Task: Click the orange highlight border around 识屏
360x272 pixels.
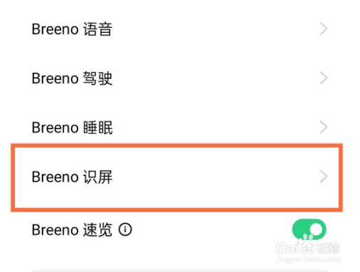Action: click(x=176, y=146)
